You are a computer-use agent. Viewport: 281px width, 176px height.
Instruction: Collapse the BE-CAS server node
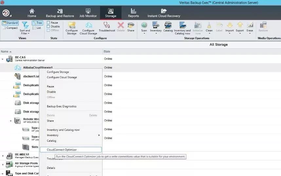point(3,59)
